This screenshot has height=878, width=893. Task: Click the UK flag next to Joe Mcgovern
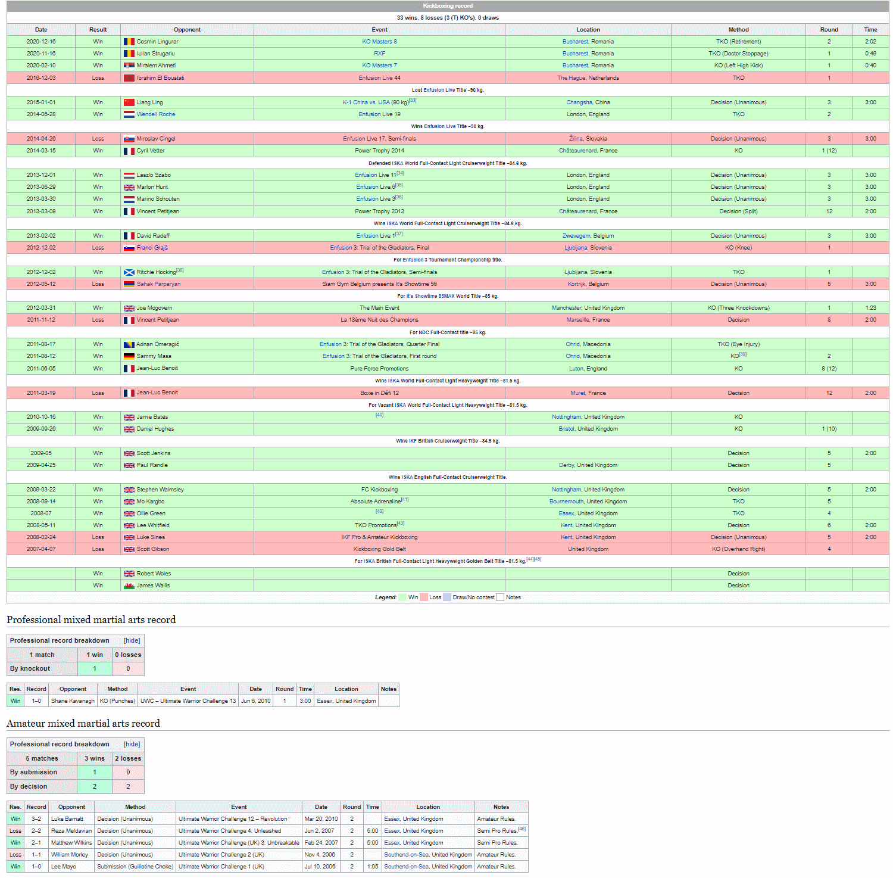(x=129, y=308)
